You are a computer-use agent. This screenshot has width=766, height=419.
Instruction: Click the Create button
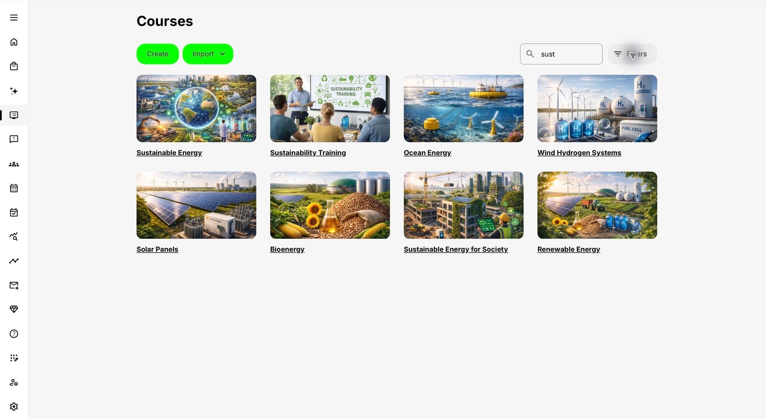[x=158, y=54]
